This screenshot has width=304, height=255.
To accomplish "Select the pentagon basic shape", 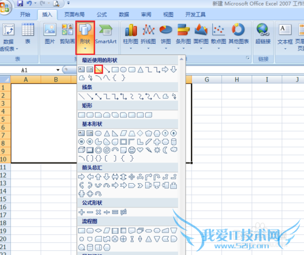I will click(148, 133).
